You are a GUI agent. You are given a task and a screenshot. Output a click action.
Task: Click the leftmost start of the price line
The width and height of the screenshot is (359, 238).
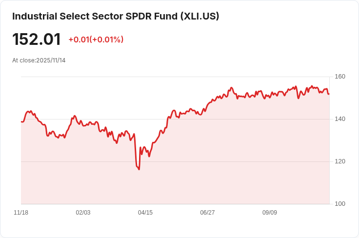21,122
